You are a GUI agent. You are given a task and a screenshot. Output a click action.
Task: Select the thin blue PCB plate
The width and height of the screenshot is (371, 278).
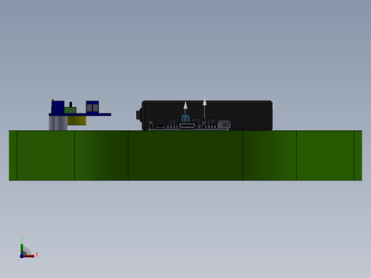pos(80,115)
